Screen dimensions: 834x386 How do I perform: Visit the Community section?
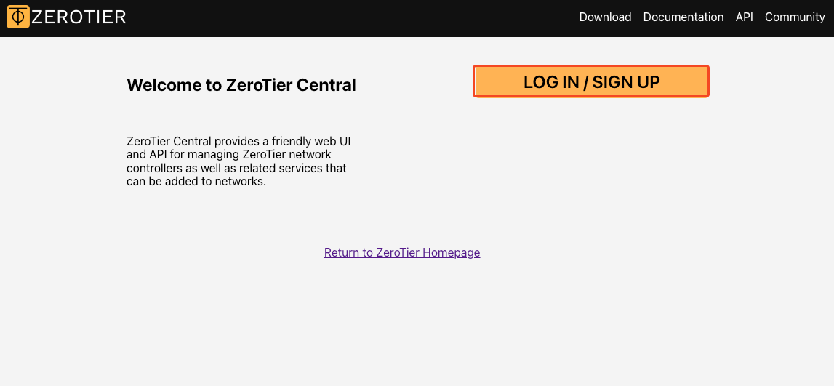[x=795, y=17]
